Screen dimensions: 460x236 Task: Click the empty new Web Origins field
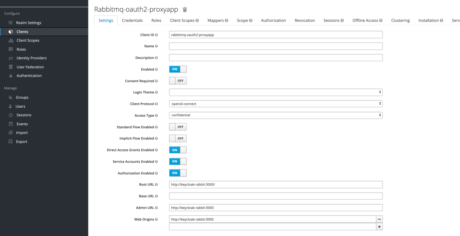273,227
